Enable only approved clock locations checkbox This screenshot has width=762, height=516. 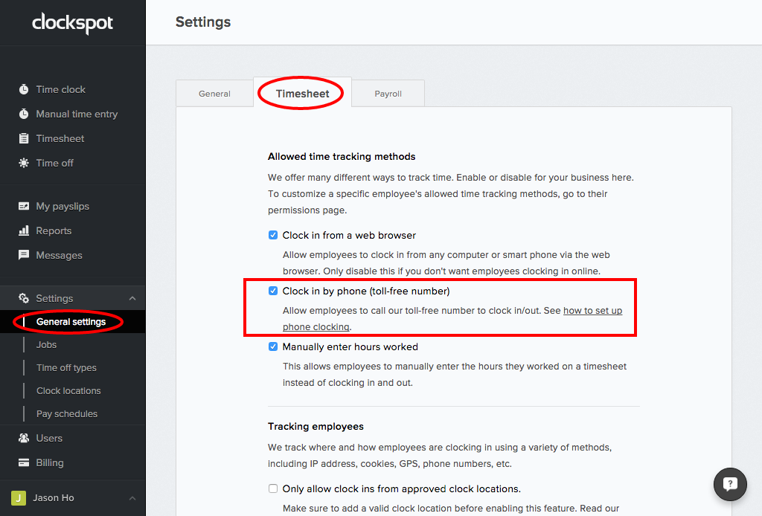pos(273,488)
